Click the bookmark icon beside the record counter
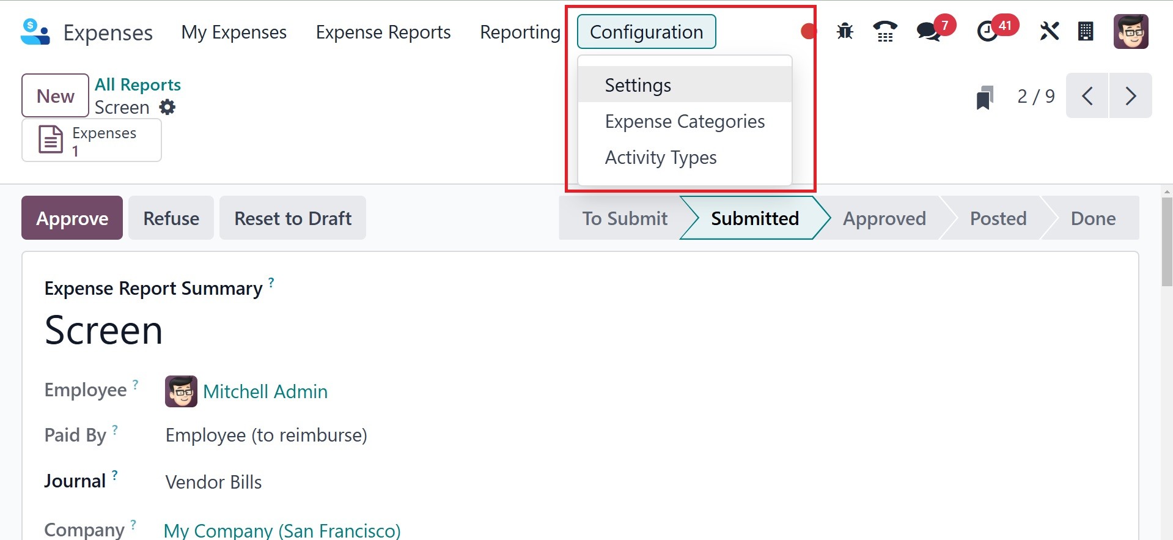 985,97
